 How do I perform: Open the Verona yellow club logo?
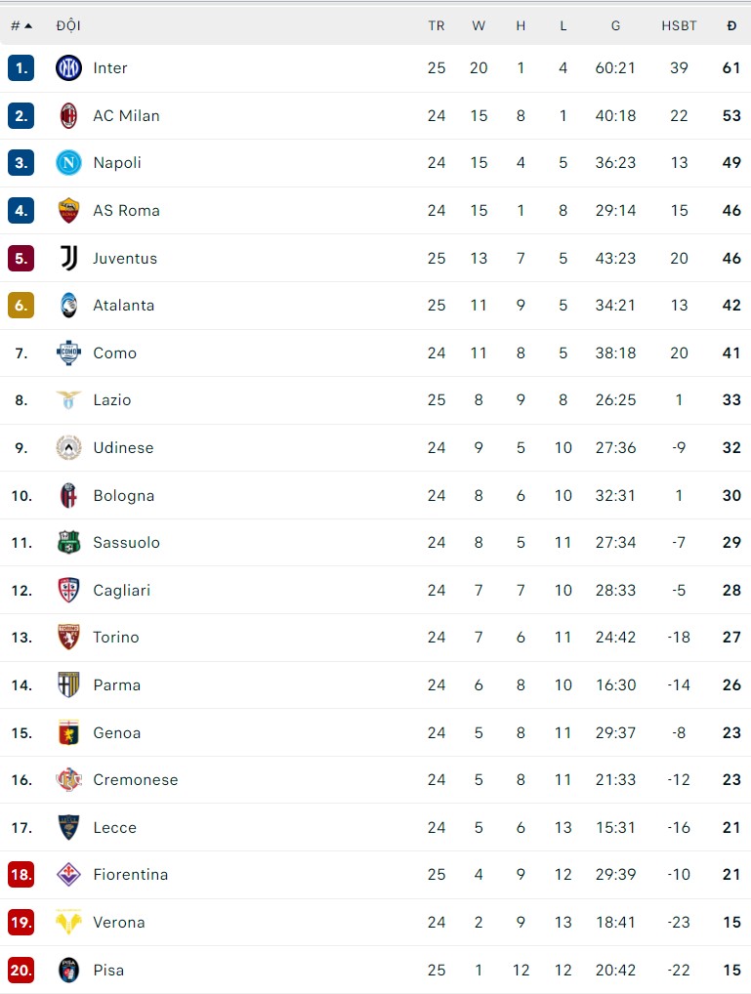pos(68,922)
